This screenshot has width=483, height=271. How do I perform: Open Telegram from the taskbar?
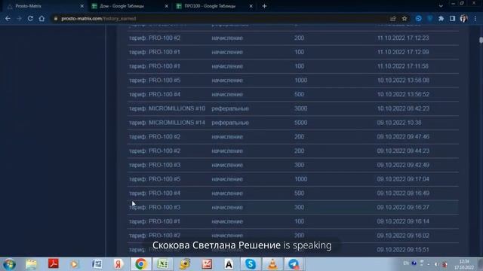click(294, 264)
